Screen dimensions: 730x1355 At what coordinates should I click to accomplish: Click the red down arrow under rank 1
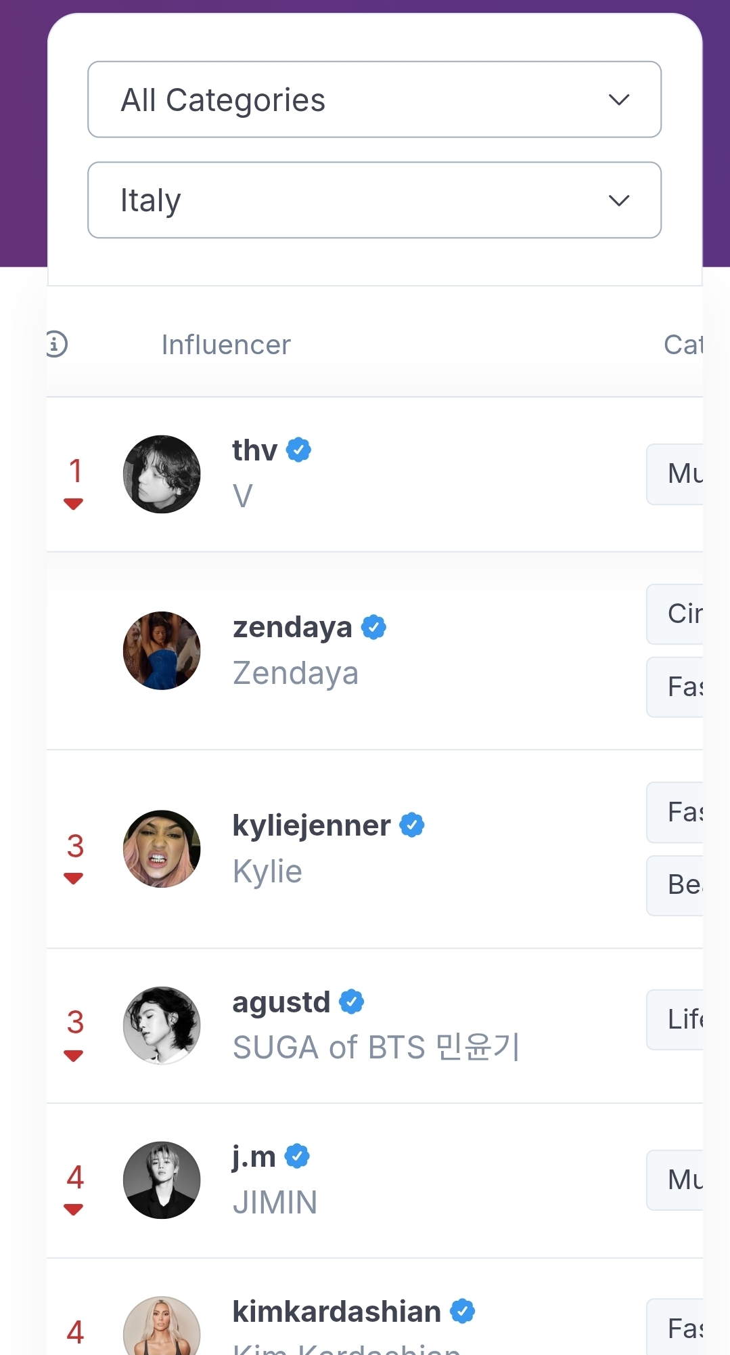73,504
